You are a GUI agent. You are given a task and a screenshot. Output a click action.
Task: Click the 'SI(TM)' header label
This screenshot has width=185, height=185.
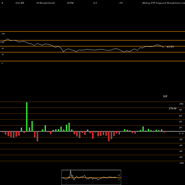tap(70, 3)
